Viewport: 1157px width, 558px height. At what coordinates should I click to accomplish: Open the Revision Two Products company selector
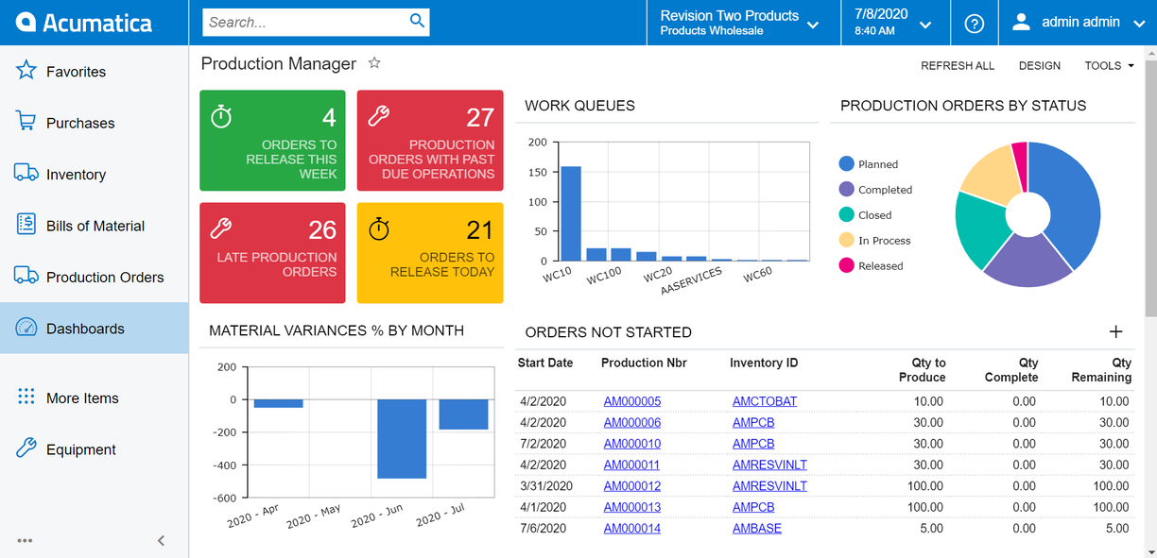pyautogui.click(x=738, y=23)
